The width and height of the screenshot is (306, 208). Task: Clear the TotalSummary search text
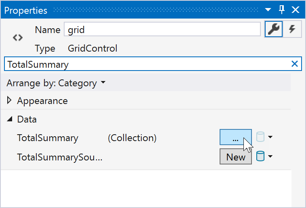tap(295, 64)
